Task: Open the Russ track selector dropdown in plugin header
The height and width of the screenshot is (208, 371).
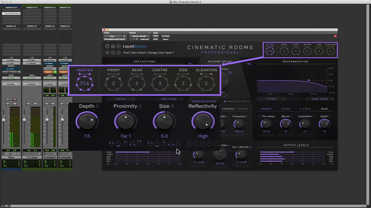Action: pyautogui.click(x=112, y=36)
